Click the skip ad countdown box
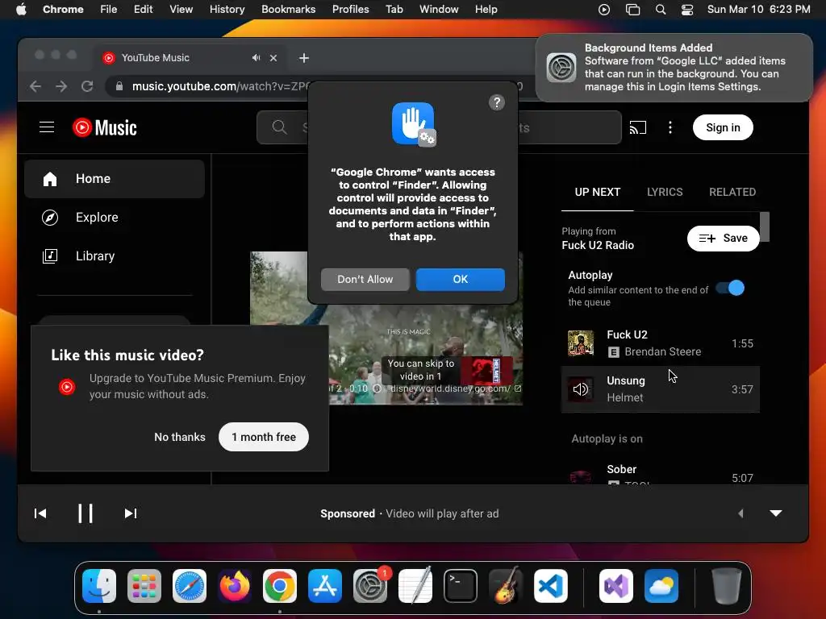826x619 pixels. [447, 370]
